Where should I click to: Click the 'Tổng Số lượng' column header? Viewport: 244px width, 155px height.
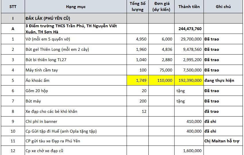(x=138, y=7)
